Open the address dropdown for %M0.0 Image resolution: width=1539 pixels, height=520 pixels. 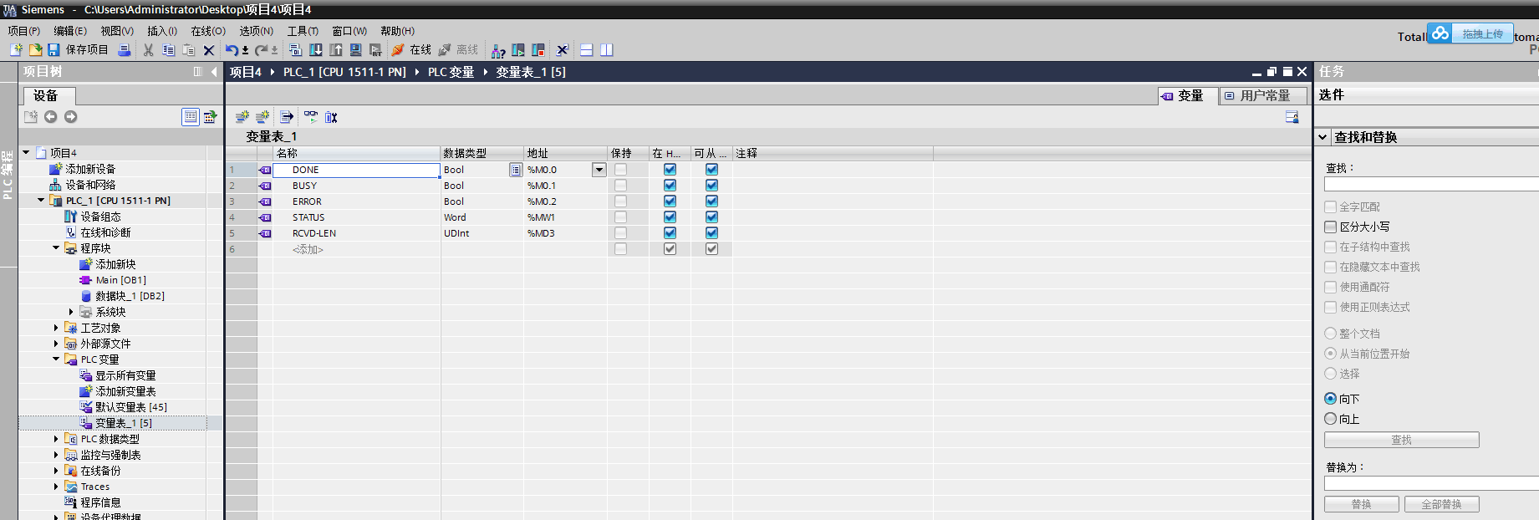click(599, 170)
